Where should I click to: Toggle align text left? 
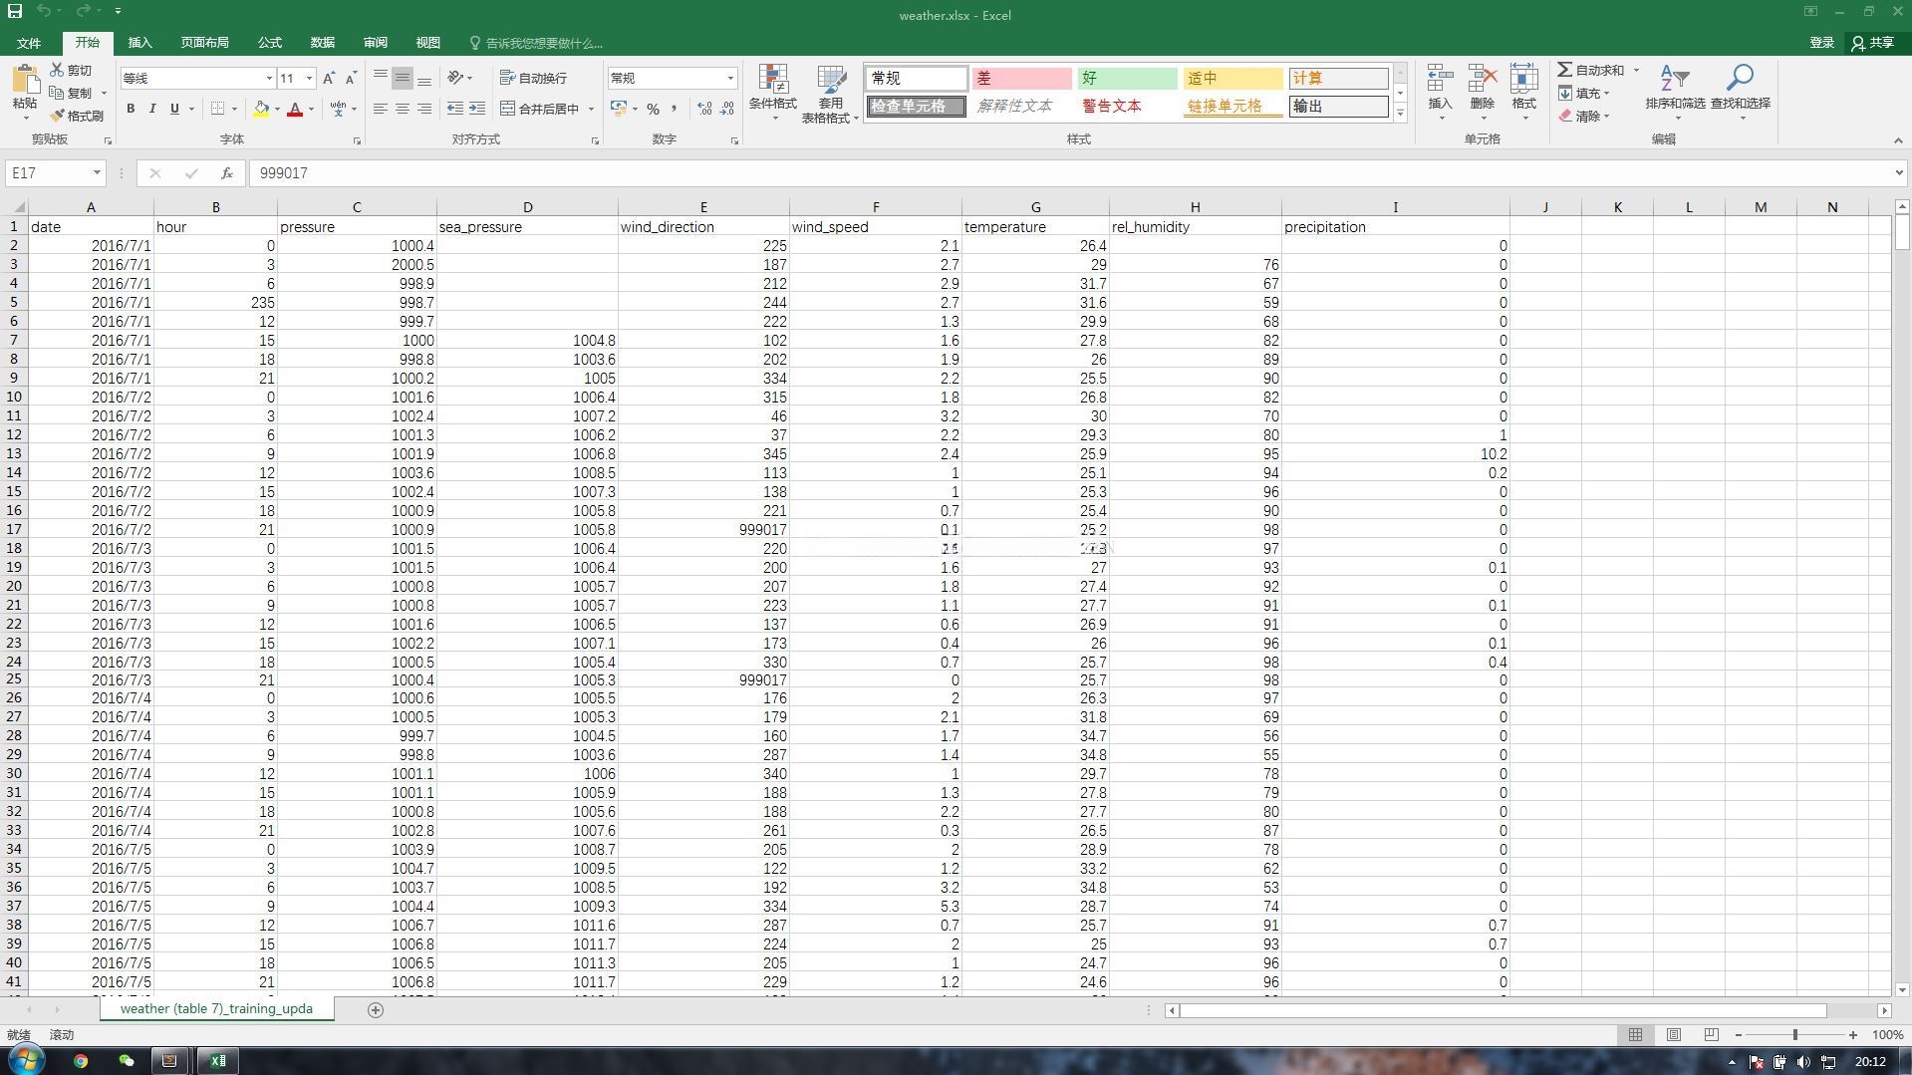pos(381,109)
